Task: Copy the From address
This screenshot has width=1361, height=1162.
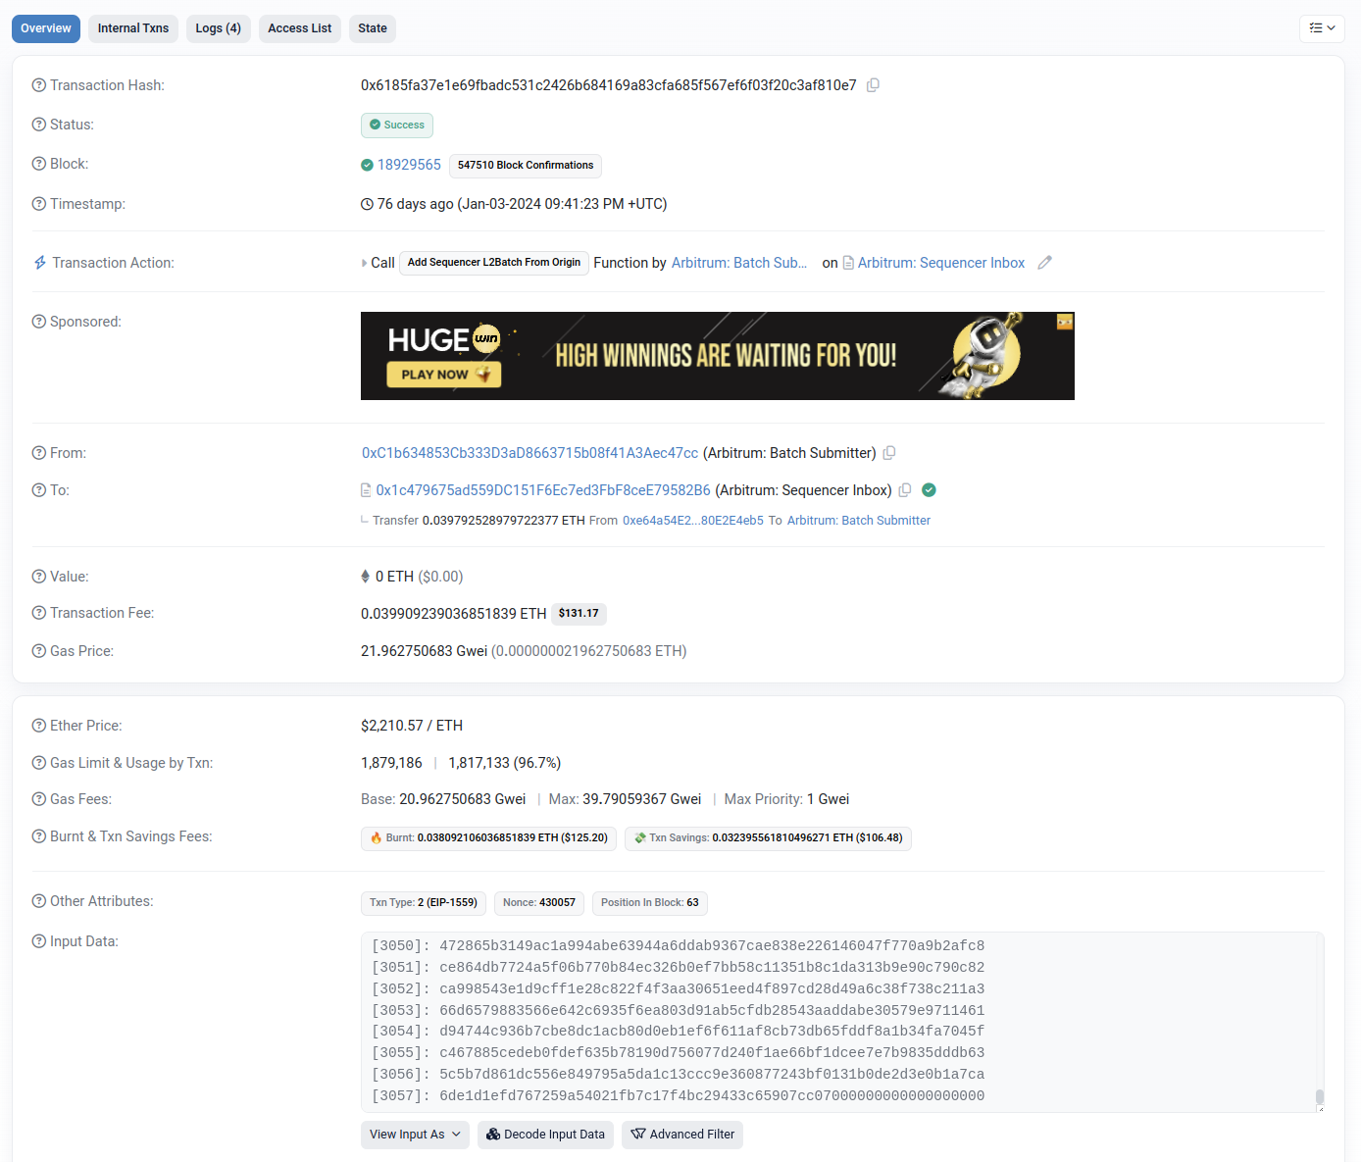Action: 889,453
